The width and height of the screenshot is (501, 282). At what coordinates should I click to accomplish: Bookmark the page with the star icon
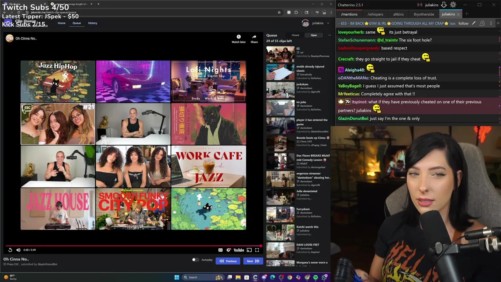coord(279,13)
